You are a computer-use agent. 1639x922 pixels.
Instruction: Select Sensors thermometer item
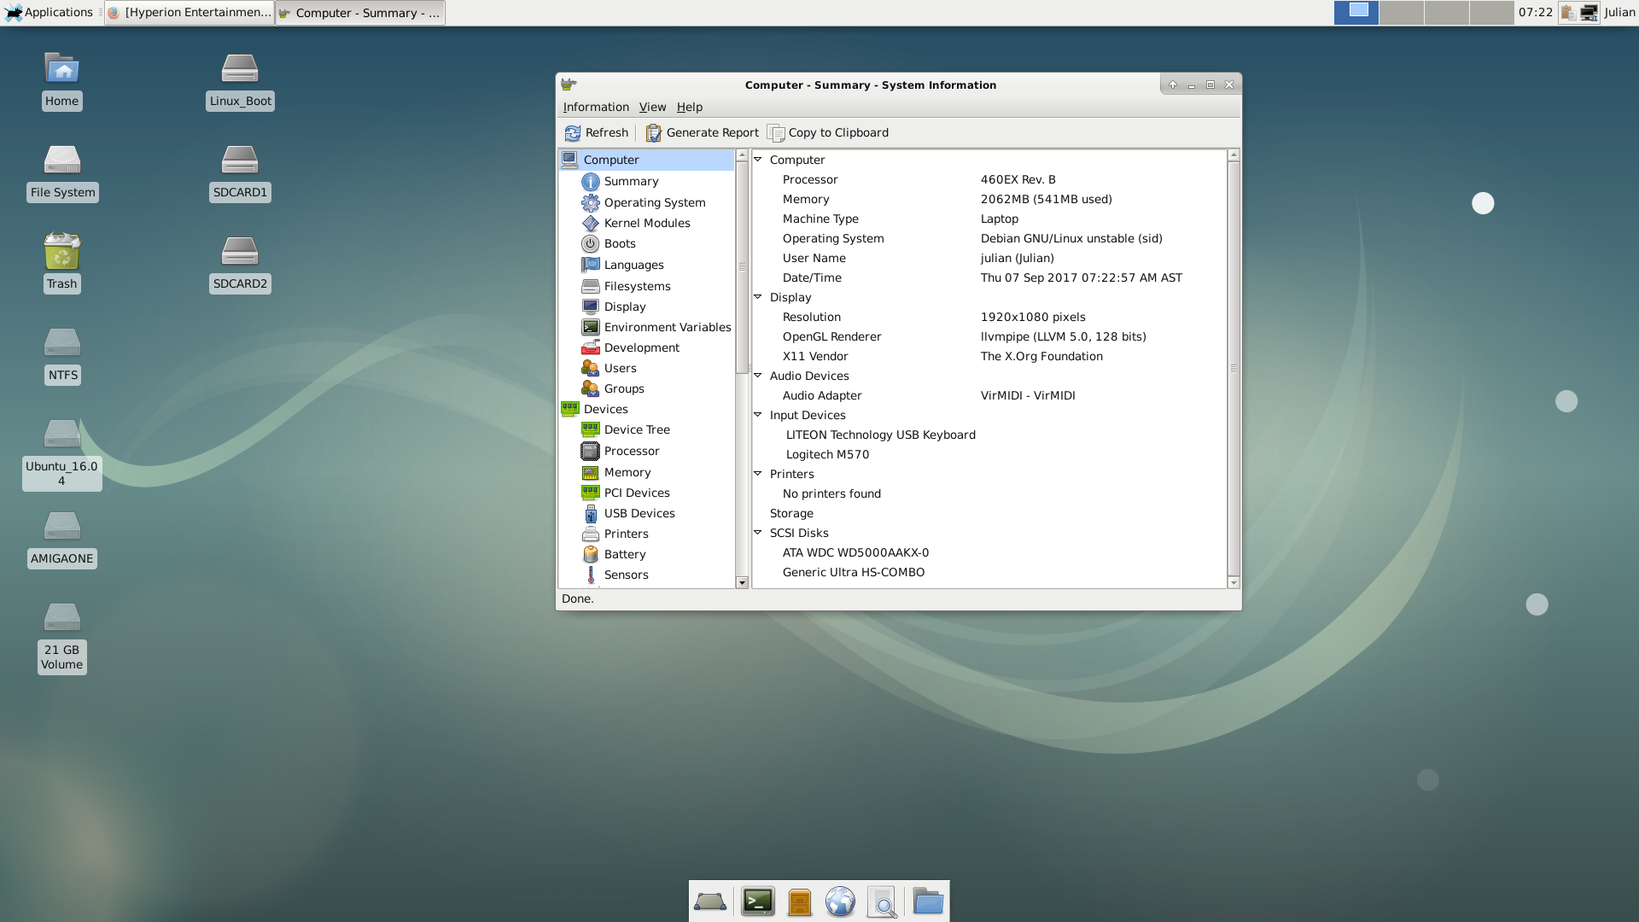[x=591, y=575]
